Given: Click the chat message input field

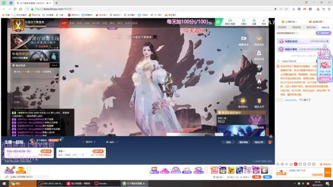Looking at the screenshot, I should 306,172.
